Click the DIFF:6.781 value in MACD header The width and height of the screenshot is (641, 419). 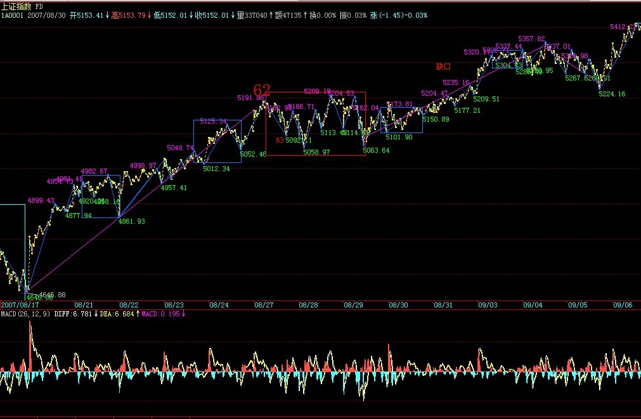[x=74, y=314]
